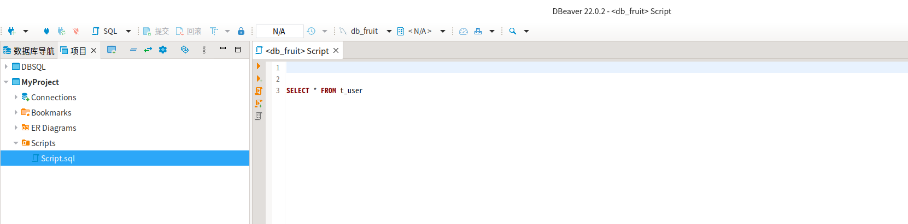The image size is (908, 224).
Task: Click the N/A transaction log field
Action: tap(279, 31)
